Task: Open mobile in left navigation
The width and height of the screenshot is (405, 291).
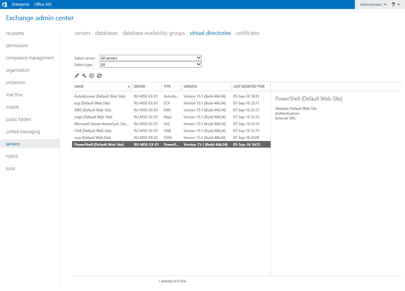Action: (12, 107)
